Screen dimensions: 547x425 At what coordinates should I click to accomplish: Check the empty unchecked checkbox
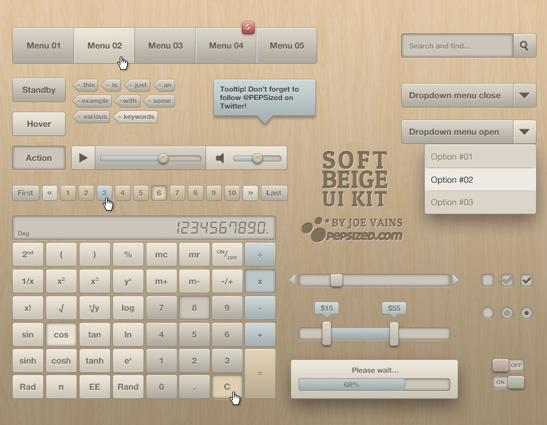pyautogui.click(x=487, y=280)
